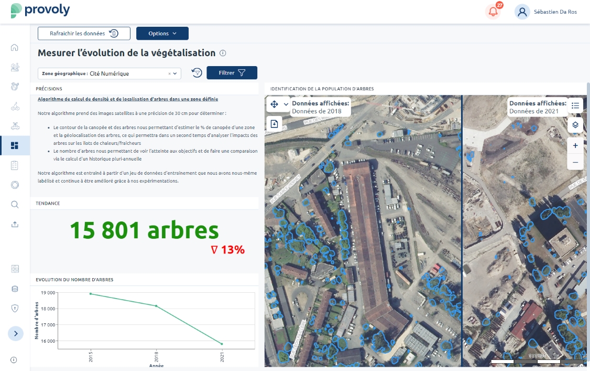590x371 pixels.
Task: Open the table grid sidebar icon
Action: 15,269
